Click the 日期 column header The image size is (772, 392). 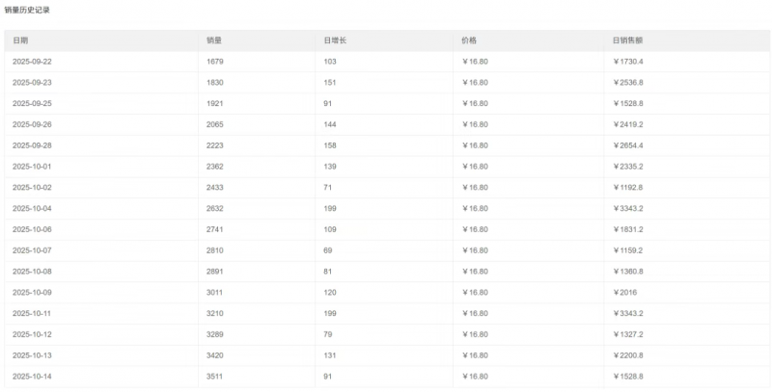pos(20,39)
